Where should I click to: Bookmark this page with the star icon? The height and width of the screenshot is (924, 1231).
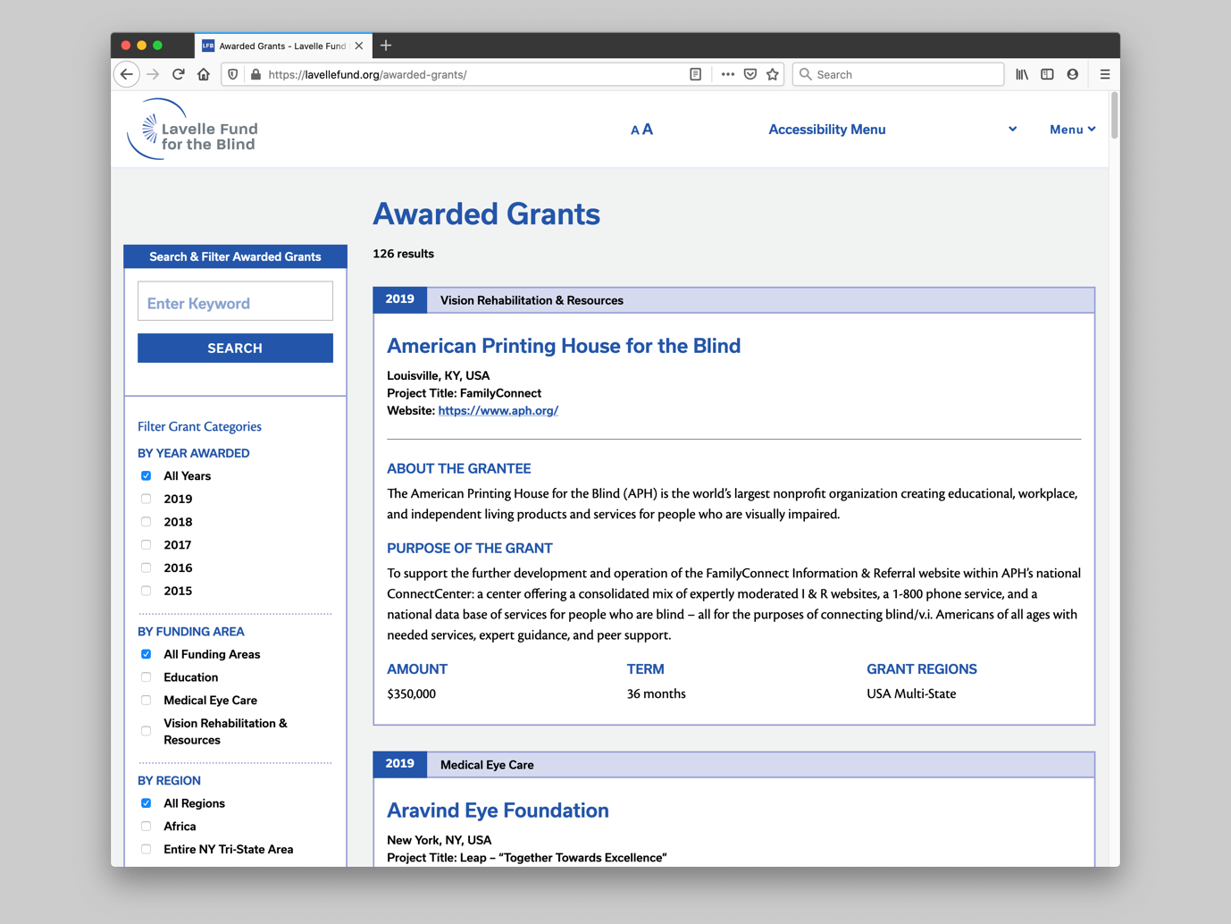coord(773,74)
